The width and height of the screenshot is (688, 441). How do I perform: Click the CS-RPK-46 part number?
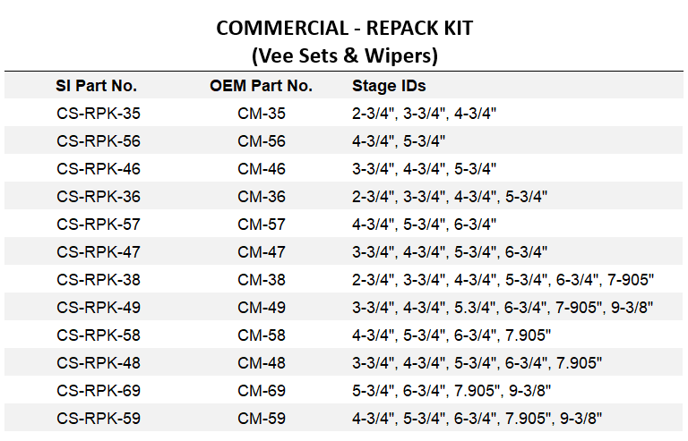point(99,169)
